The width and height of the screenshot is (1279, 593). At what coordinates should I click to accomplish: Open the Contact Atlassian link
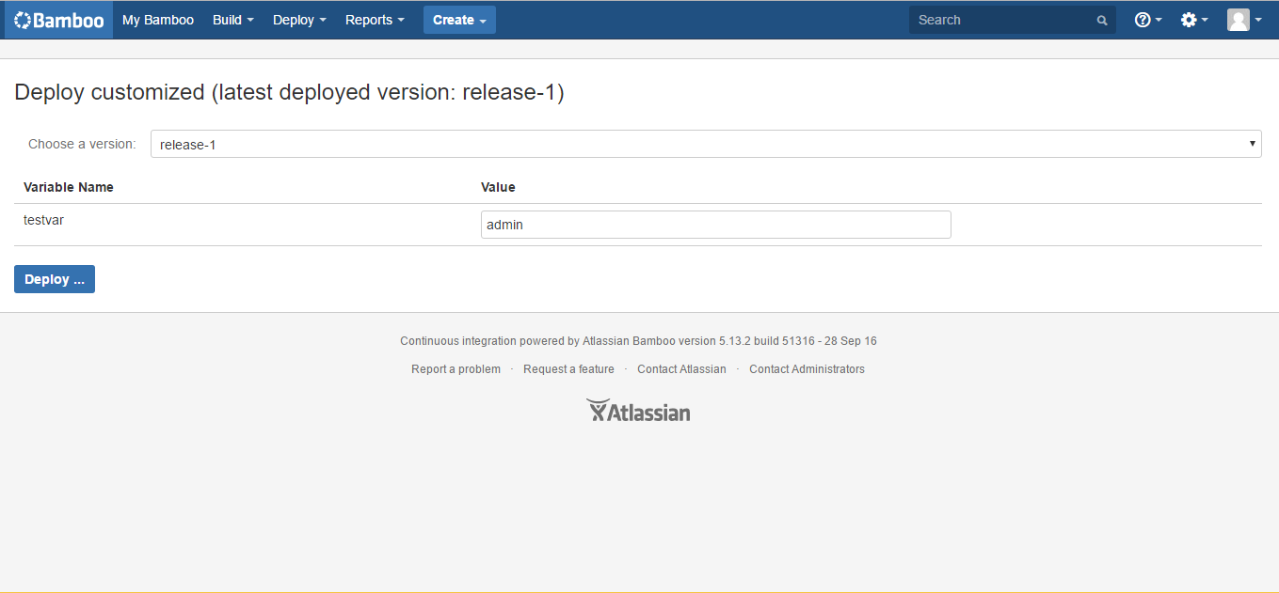[x=681, y=368]
